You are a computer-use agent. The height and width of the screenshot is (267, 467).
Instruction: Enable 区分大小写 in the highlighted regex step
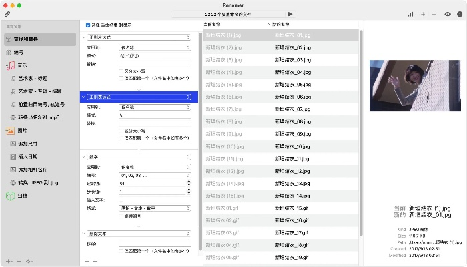(x=121, y=131)
